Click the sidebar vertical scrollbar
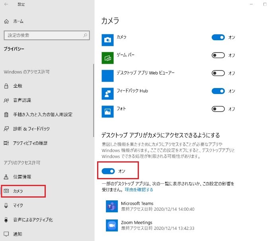The height and width of the screenshot is (241, 269). 94,100
